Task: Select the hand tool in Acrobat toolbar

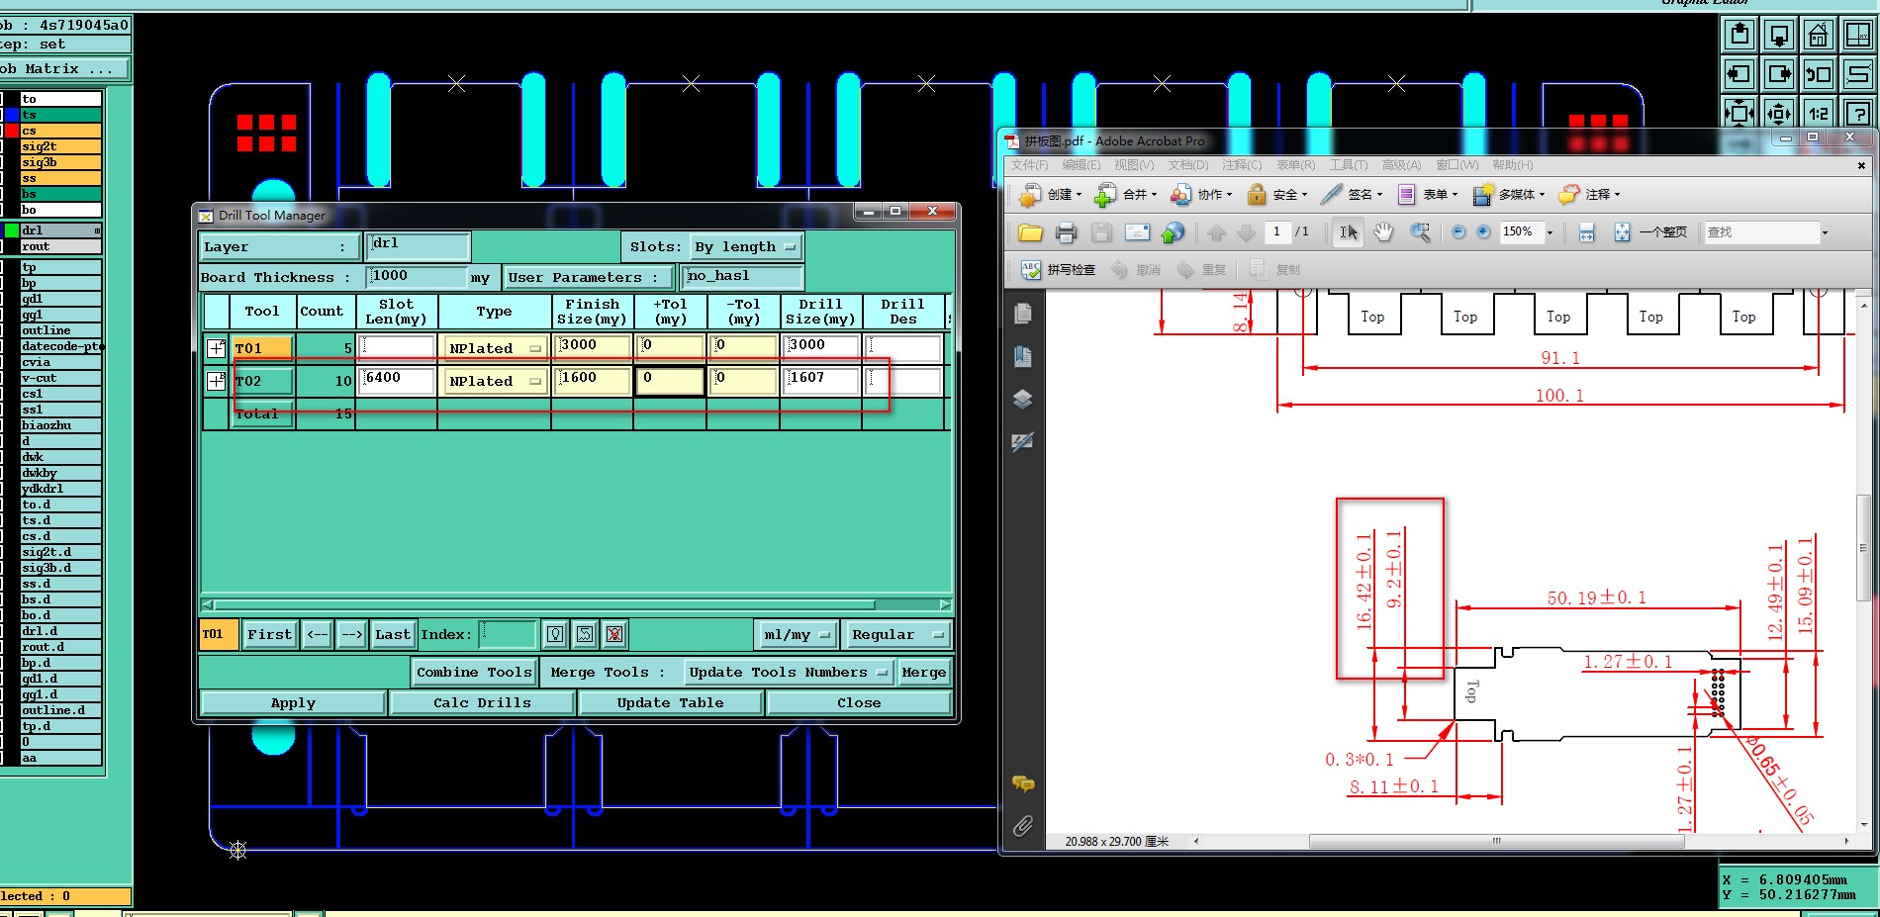Action: pos(1383,232)
